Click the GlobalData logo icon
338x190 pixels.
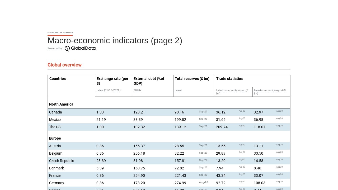67,49
